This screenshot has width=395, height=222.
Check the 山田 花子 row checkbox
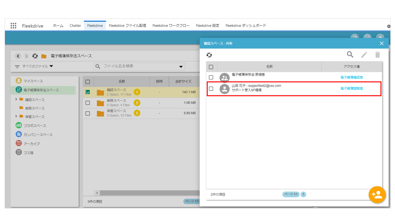point(211,88)
